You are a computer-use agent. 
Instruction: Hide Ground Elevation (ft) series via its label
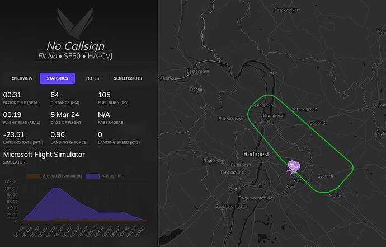pos(62,176)
